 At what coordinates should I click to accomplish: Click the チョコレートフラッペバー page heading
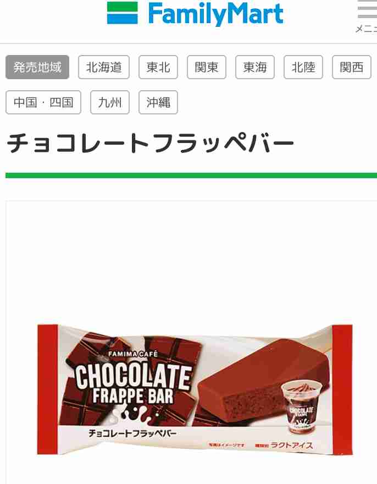[150, 143]
